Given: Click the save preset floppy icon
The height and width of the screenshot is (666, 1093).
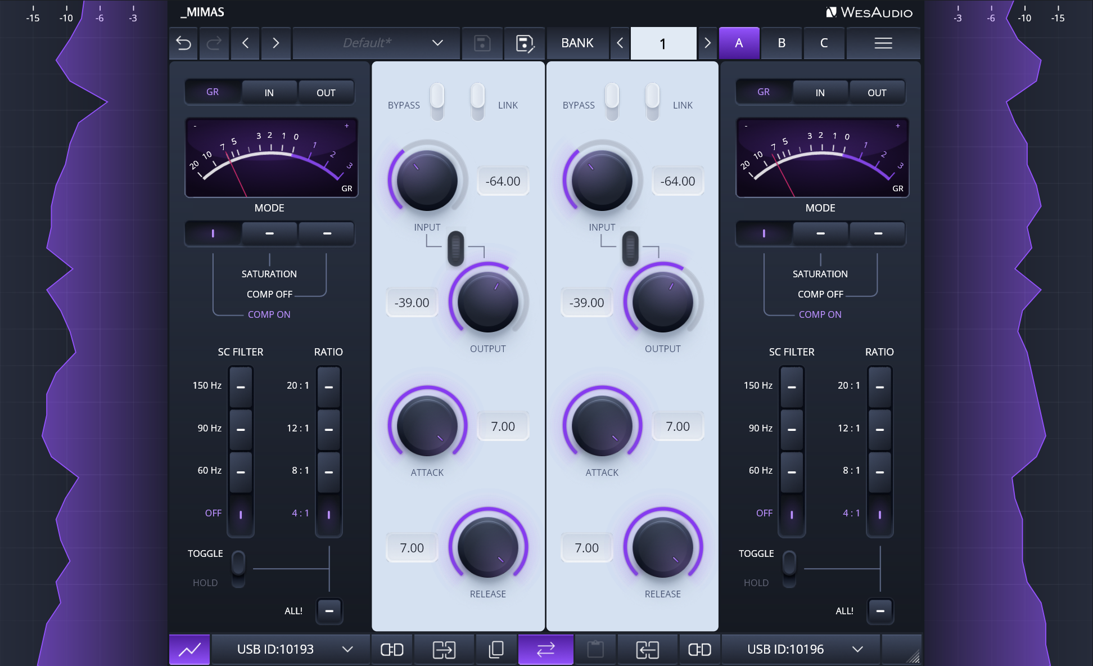Looking at the screenshot, I should pos(482,43).
